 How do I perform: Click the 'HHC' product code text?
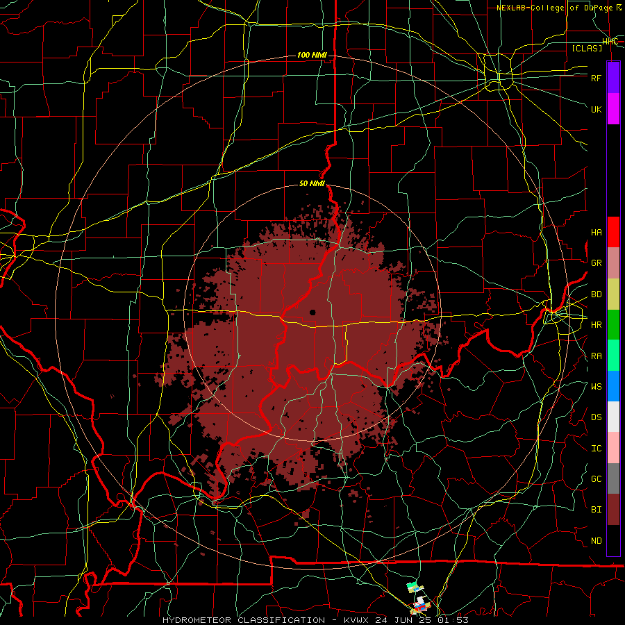click(x=610, y=42)
